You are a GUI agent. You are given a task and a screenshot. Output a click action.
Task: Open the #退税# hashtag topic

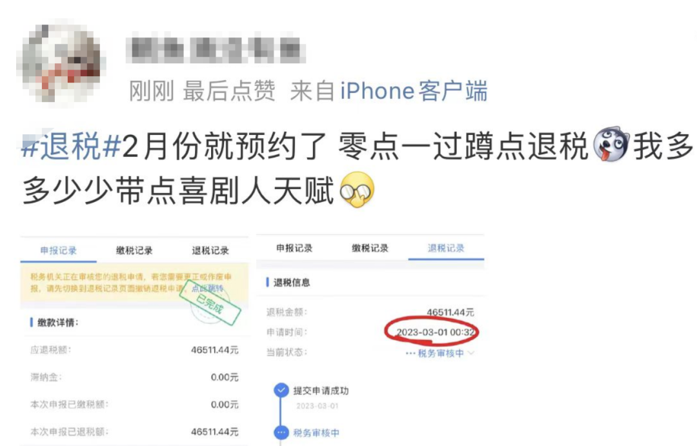tap(72, 147)
